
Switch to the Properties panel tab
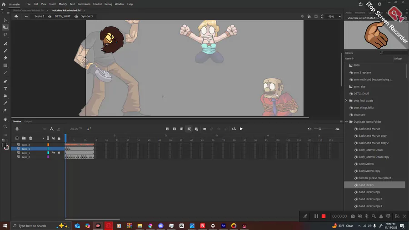pos(360,13)
